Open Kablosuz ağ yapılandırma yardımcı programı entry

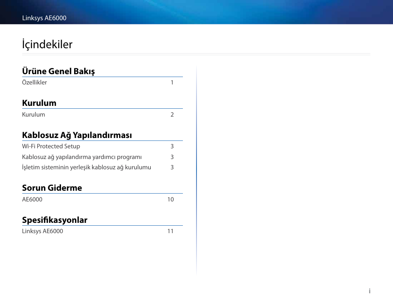(82, 157)
